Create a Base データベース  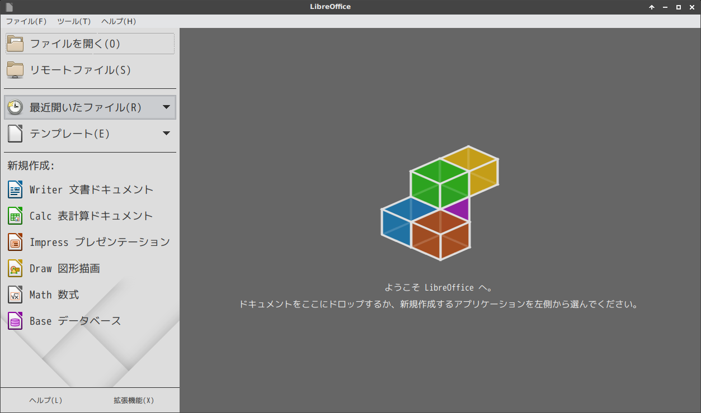90,321
